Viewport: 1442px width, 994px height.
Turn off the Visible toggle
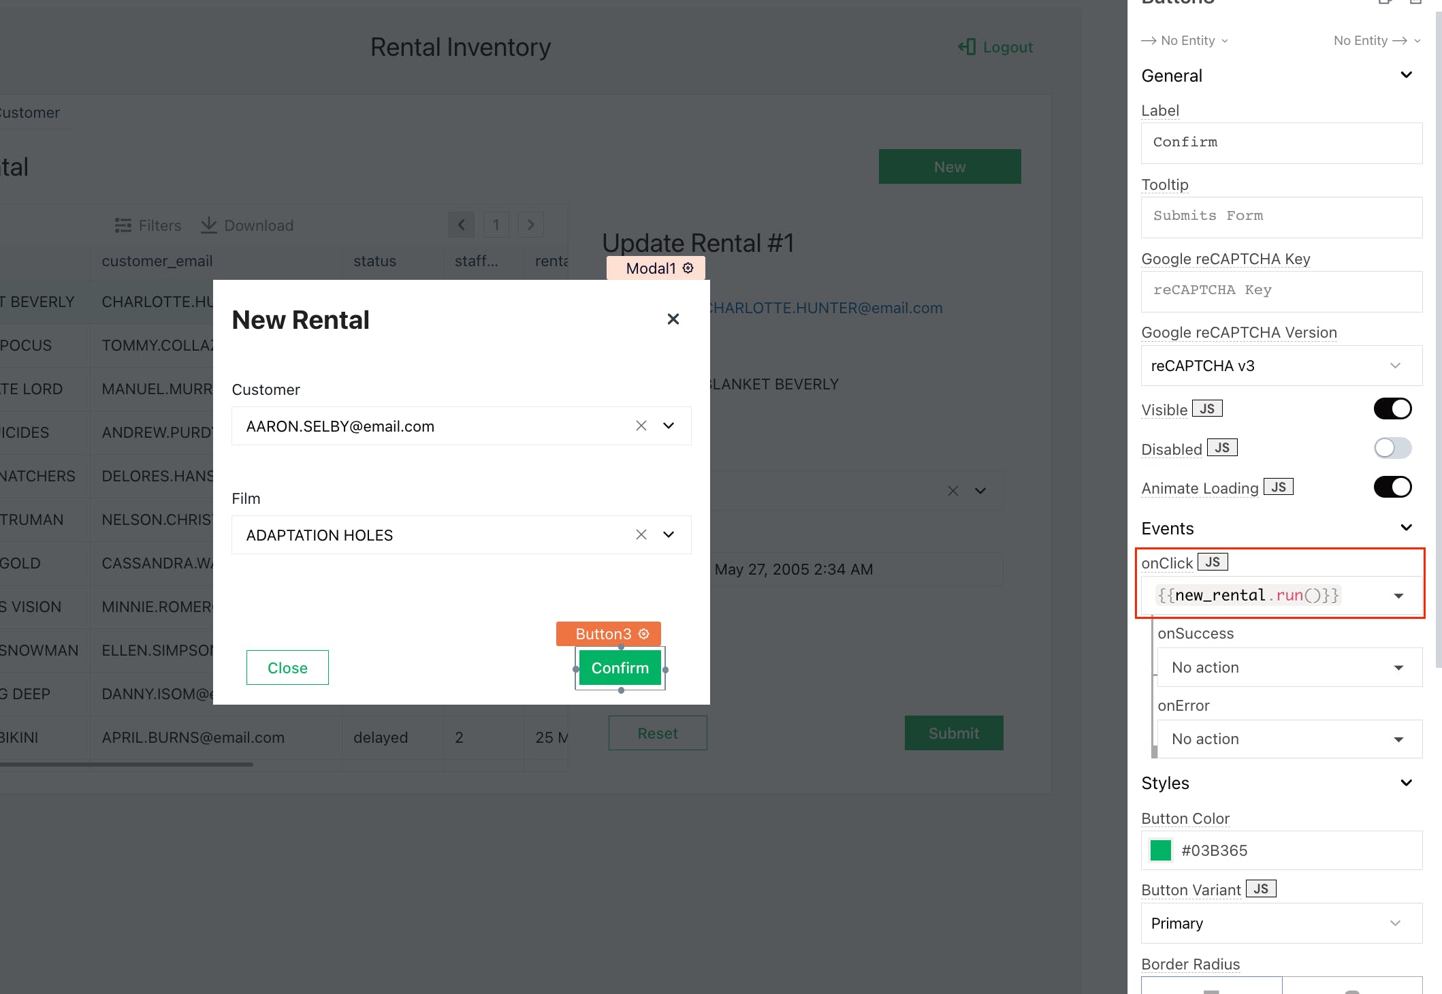coord(1392,409)
